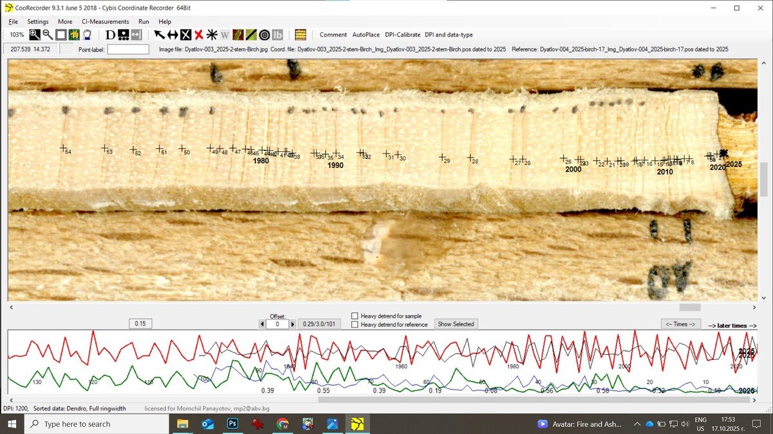Click the Show Selected button
Viewport: 773px width, 434px height.
pyautogui.click(x=455, y=324)
